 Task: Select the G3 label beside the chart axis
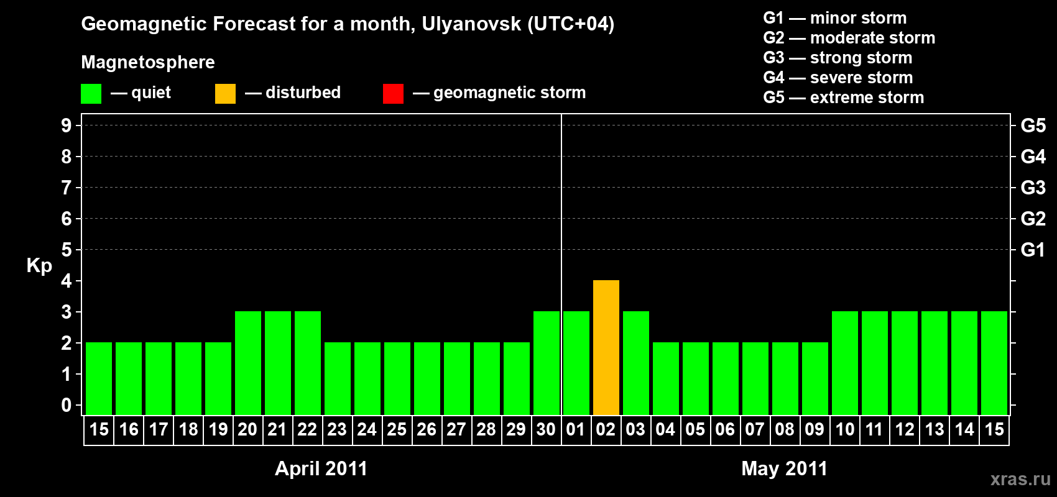[1033, 188]
